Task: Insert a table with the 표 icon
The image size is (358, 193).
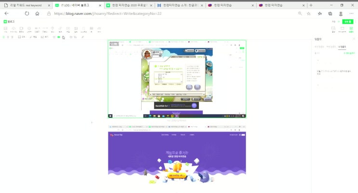Action: click(x=92, y=29)
